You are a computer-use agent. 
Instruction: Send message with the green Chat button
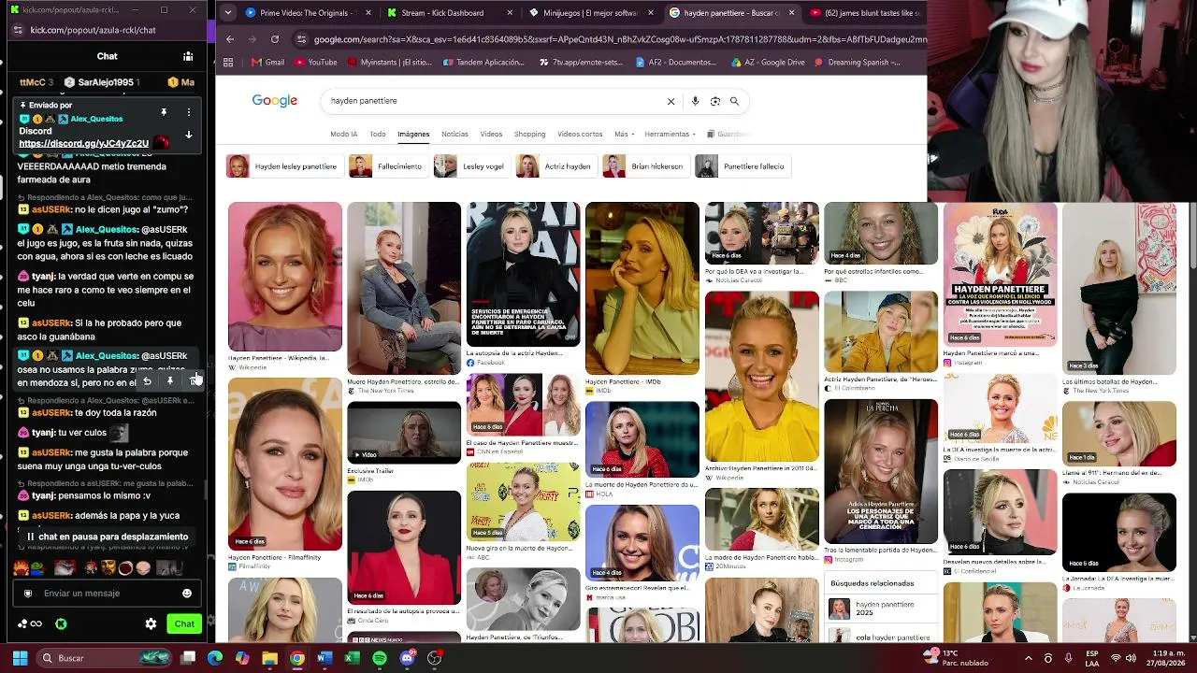(x=184, y=623)
